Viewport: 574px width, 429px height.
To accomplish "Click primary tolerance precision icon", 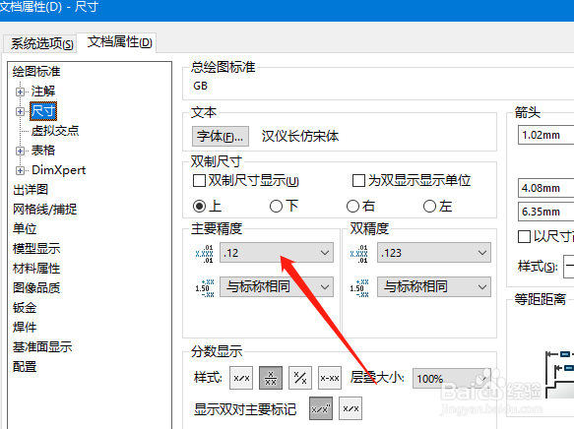I will [x=204, y=288].
